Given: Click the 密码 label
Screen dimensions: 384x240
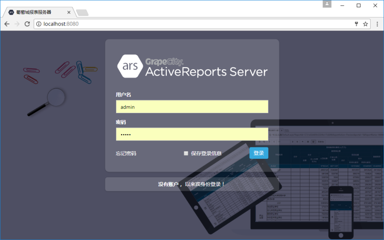Looking at the screenshot, I should [121, 122].
